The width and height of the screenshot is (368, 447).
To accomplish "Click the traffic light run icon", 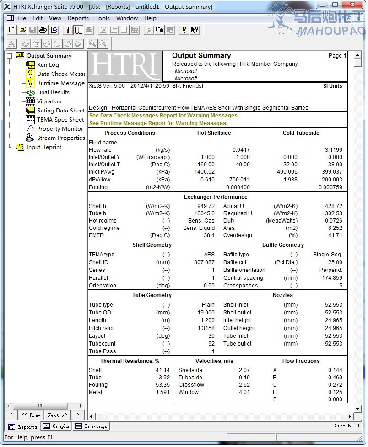I will [x=89, y=30].
